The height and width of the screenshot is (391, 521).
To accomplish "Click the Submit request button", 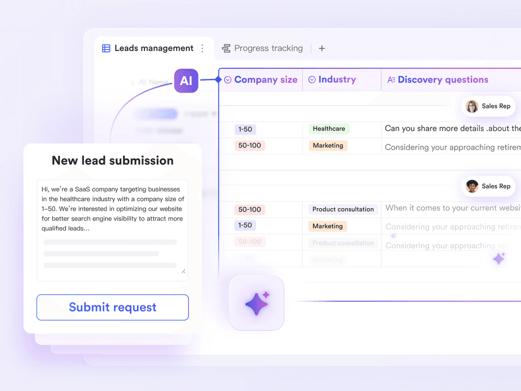I will click(x=112, y=307).
